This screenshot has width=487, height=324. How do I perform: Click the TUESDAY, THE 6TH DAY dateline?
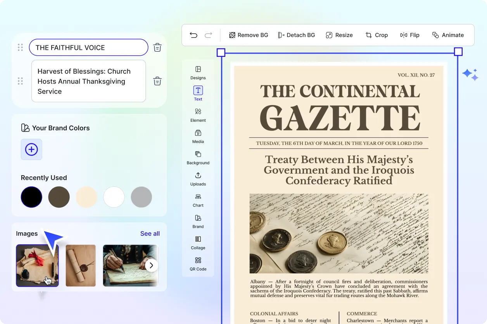pos(339,143)
